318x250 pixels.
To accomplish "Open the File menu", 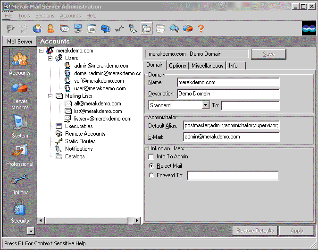I will (x=8, y=16).
